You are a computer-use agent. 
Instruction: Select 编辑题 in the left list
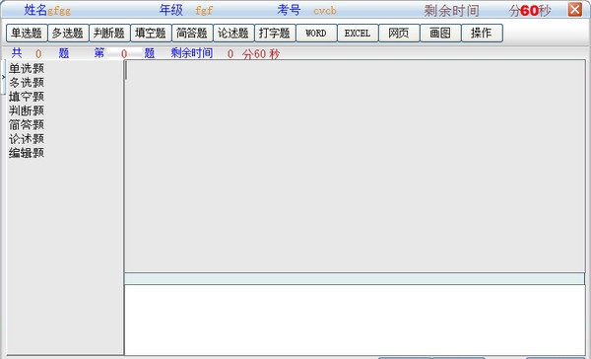pyautogui.click(x=27, y=153)
